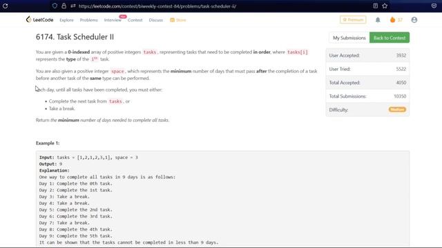442x248 pixels.
Task: Click the streak count '37'
Action: click(x=400, y=20)
